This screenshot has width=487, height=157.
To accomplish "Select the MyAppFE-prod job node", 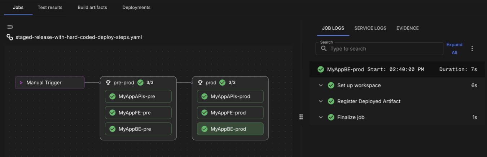I will (x=230, y=113).
